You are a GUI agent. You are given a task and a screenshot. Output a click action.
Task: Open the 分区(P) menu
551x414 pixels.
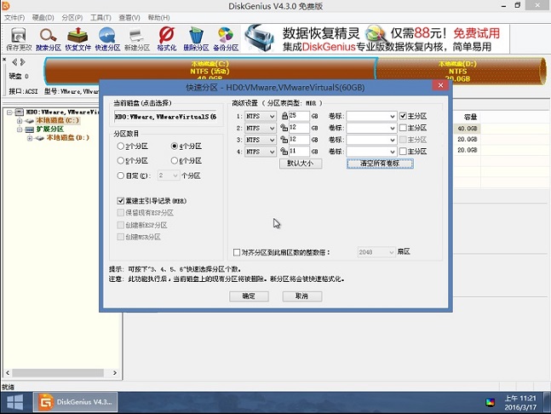pyautogui.click(x=72, y=18)
